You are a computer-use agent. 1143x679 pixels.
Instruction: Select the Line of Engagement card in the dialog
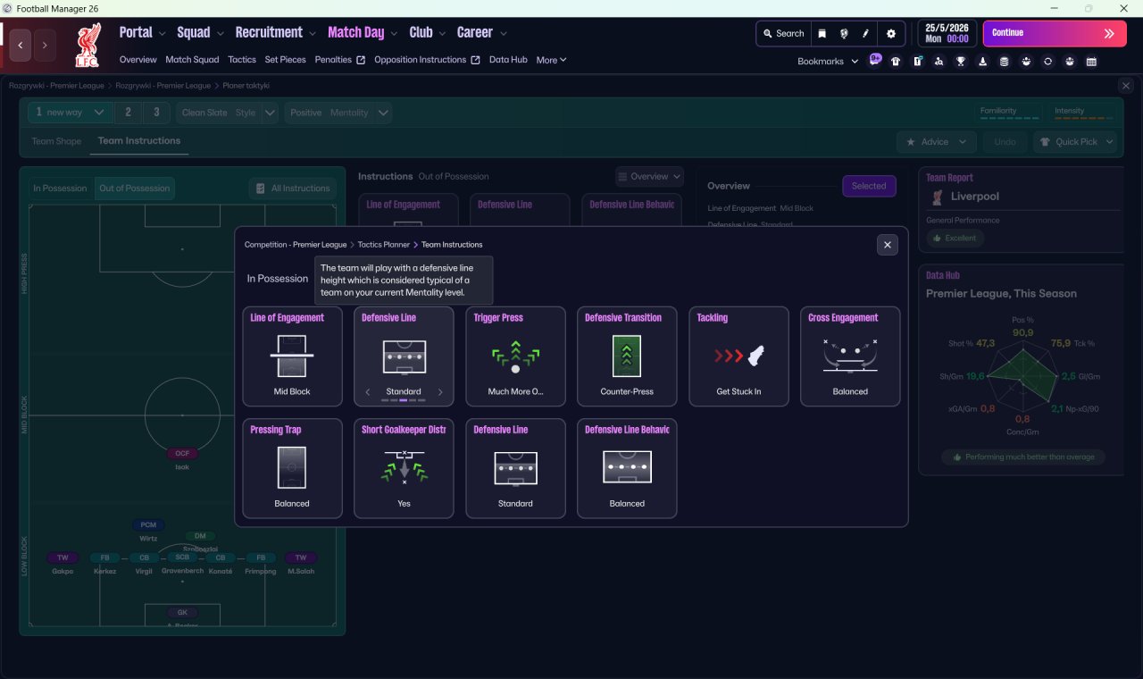coord(292,356)
